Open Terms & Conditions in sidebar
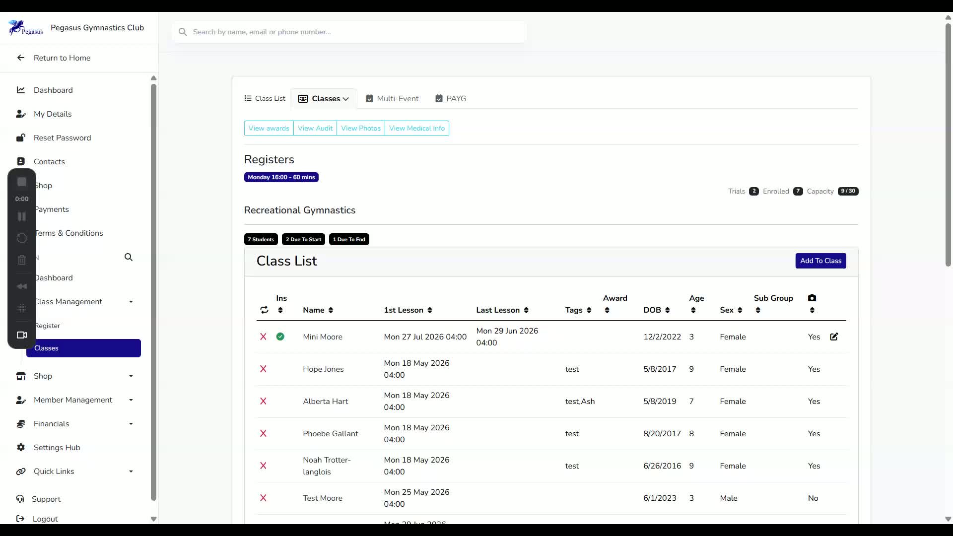This screenshot has width=953, height=536. (69, 233)
